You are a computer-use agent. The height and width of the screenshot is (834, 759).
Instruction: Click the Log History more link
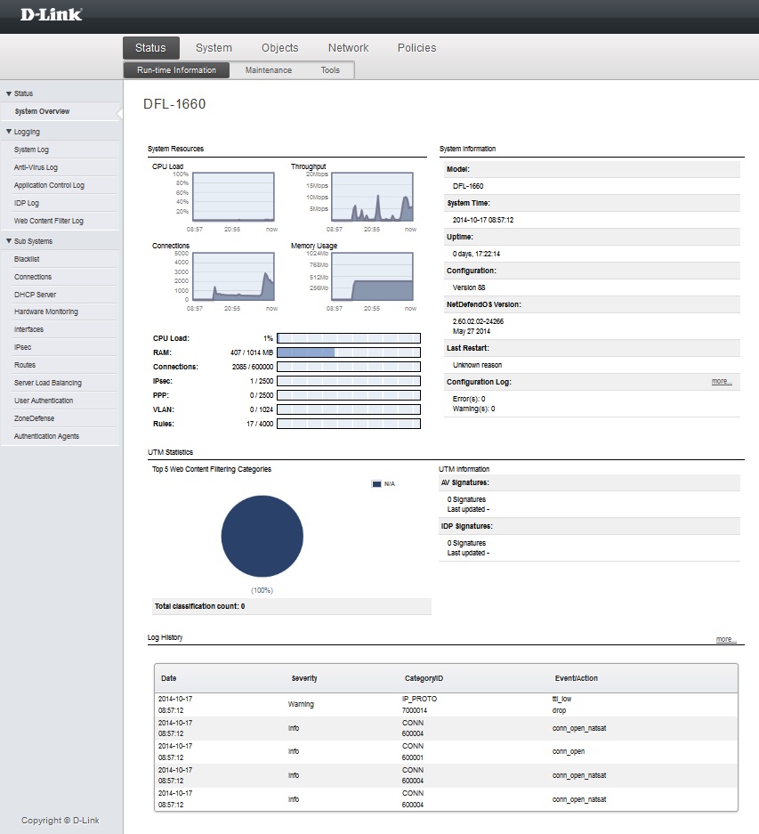726,640
